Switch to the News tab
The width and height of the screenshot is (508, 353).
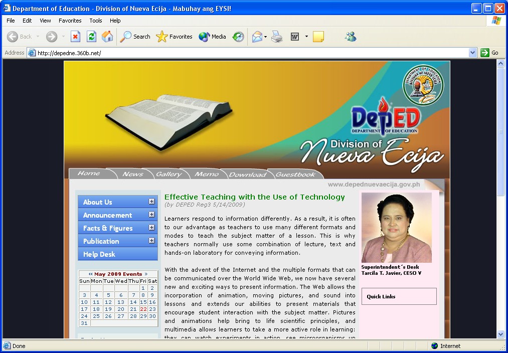[132, 174]
